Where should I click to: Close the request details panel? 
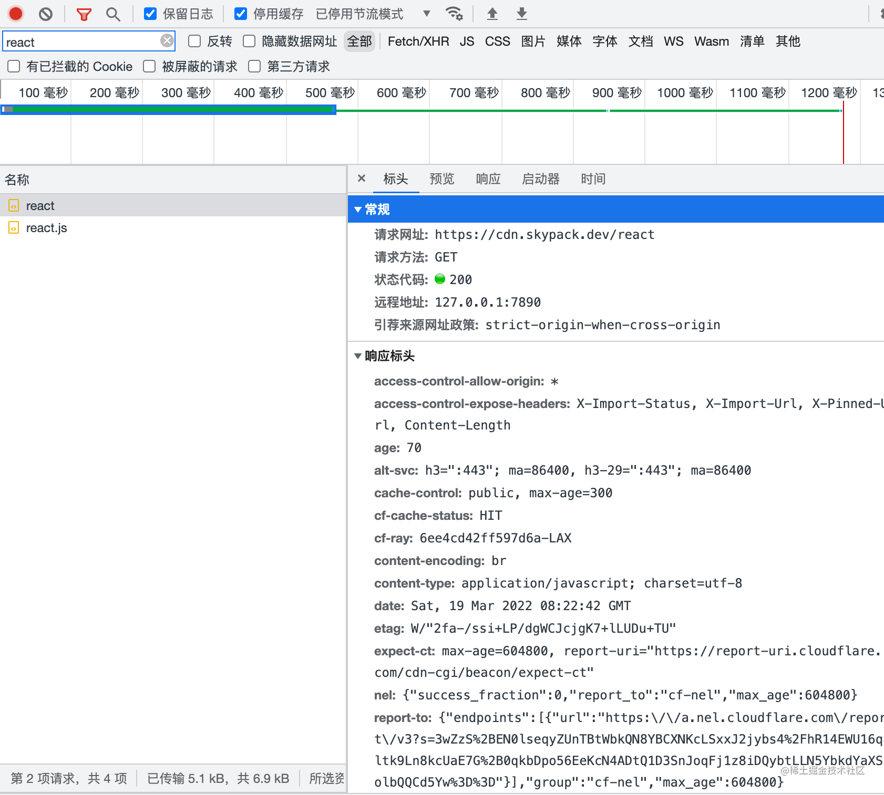click(x=362, y=179)
